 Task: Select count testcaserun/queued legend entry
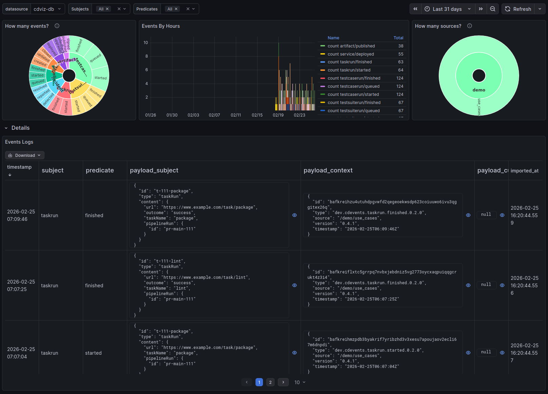coord(354,86)
